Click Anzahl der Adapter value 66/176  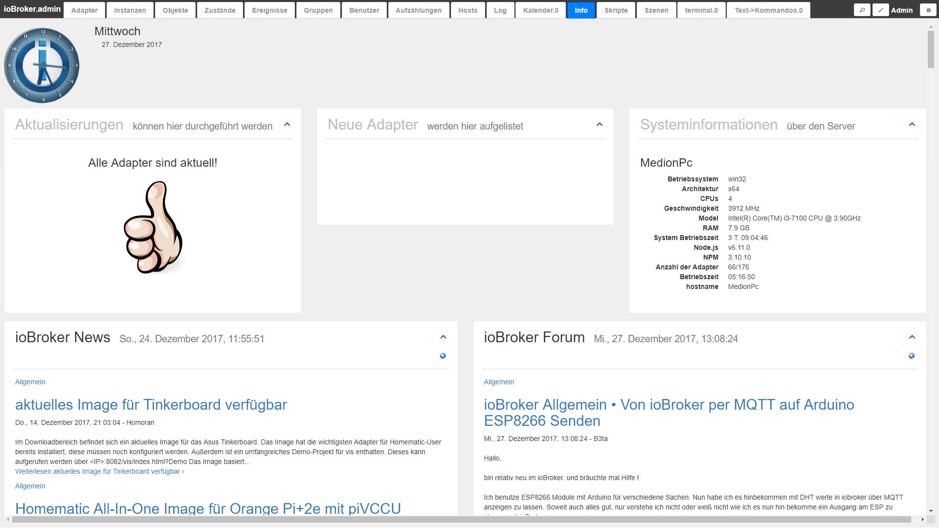(738, 267)
